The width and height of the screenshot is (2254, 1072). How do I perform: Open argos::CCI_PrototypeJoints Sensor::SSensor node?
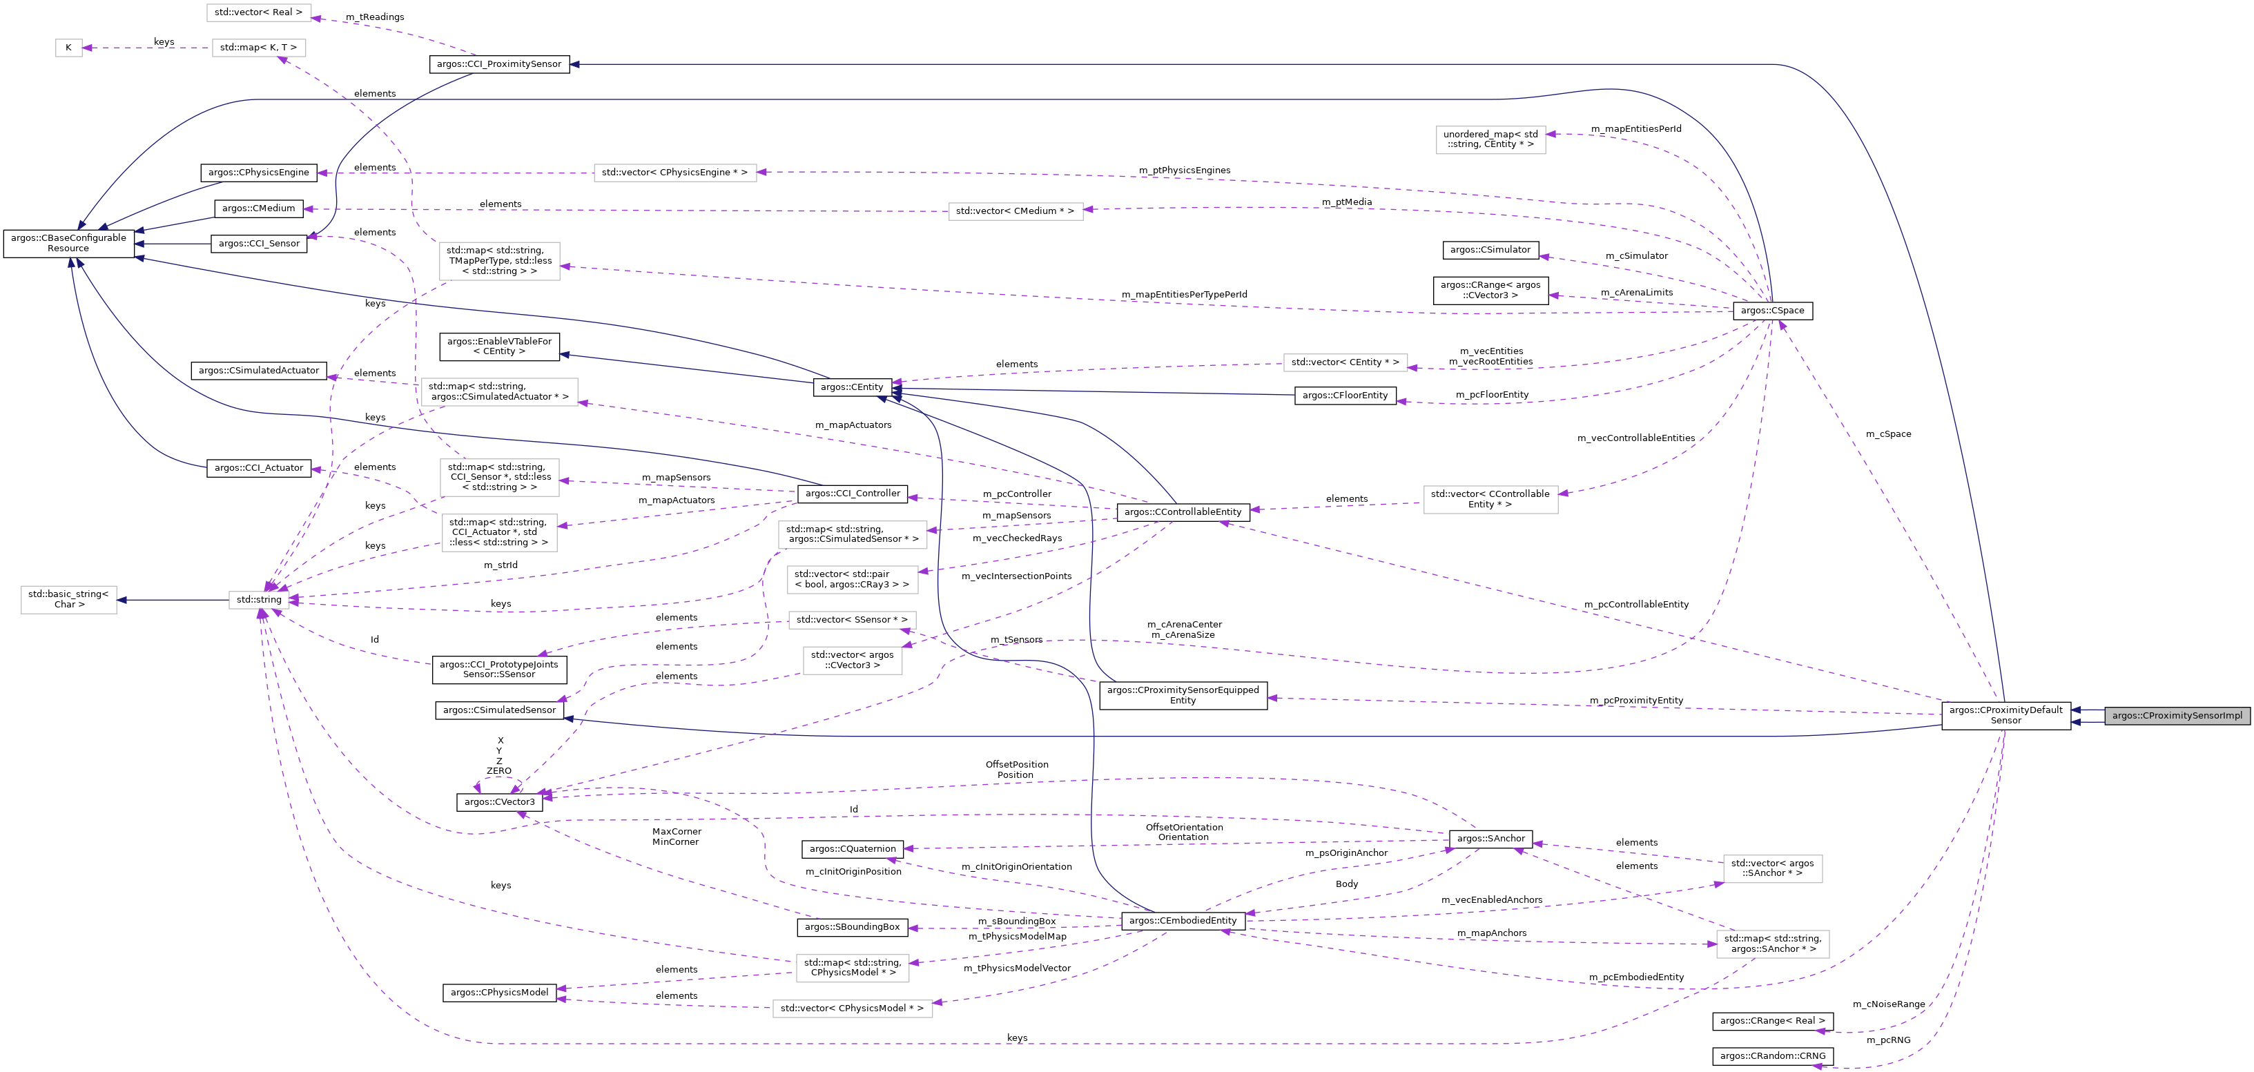pyautogui.click(x=498, y=670)
